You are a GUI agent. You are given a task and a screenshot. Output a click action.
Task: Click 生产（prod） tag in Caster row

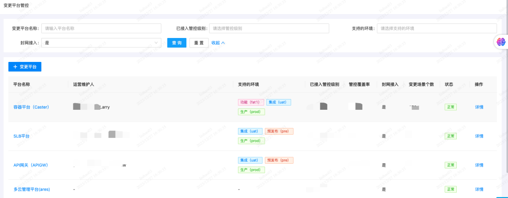pyautogui.click(x=251, y=112)
